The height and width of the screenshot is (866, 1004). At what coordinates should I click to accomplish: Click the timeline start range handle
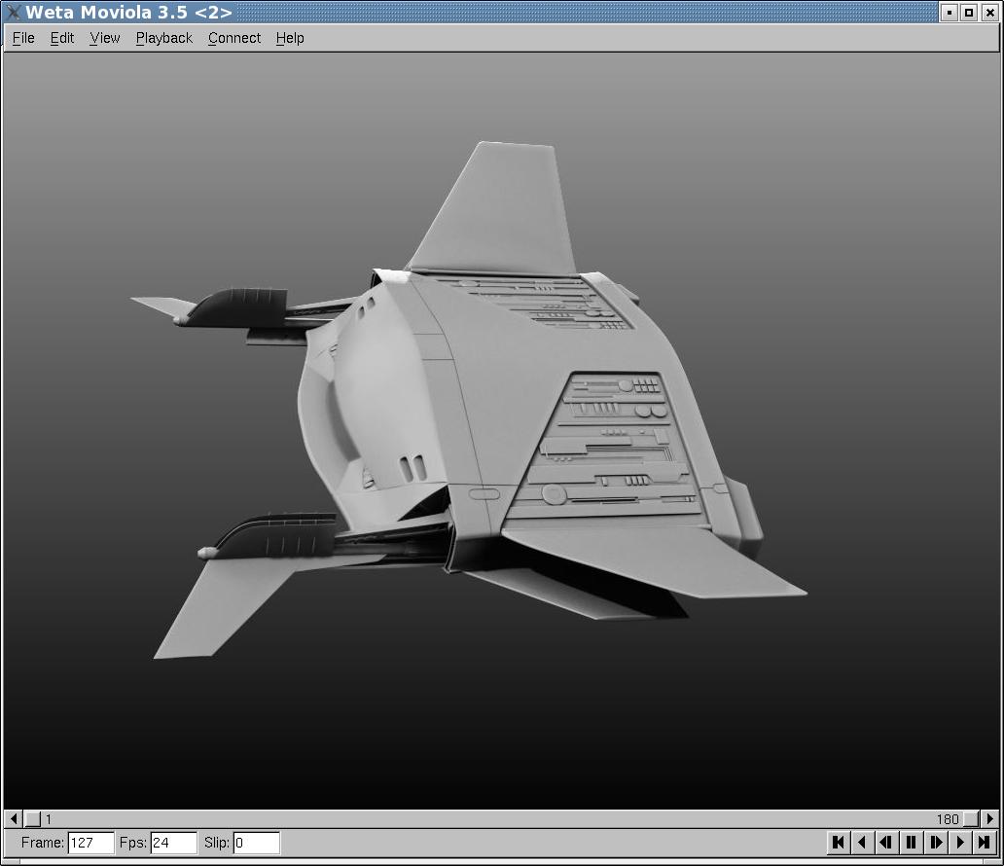pyautogui.click(x=33, y=819)
